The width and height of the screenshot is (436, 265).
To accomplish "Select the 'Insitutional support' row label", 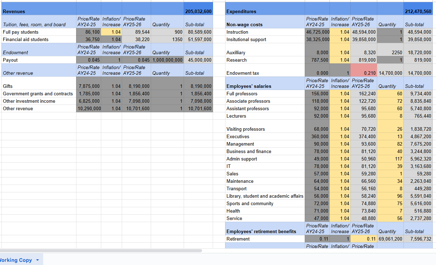I will click(265, 39).
